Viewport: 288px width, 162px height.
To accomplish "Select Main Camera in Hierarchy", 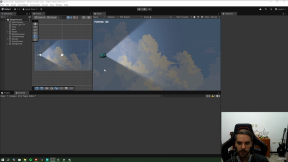I will 17,22.
